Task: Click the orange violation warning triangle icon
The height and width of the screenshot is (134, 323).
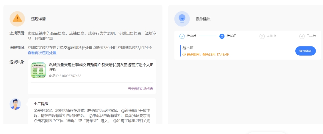Action: pos(17,19)
